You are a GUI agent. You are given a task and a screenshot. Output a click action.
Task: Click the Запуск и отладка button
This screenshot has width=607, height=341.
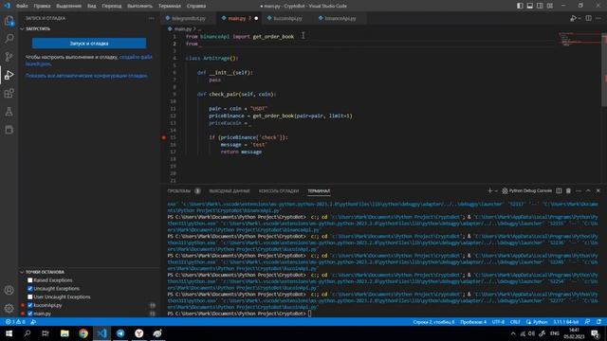[x=89, y=44]
